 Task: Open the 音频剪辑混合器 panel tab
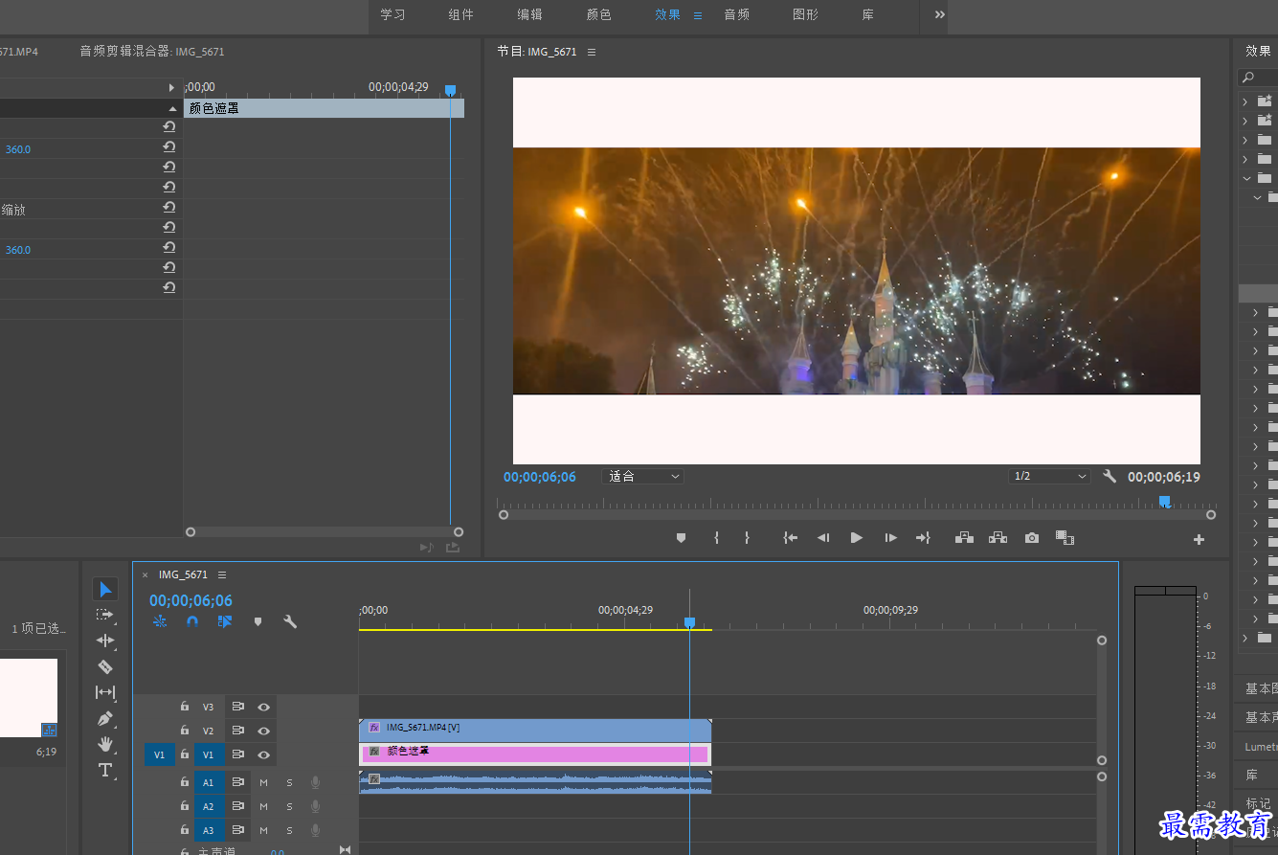(x=152, y=52)
